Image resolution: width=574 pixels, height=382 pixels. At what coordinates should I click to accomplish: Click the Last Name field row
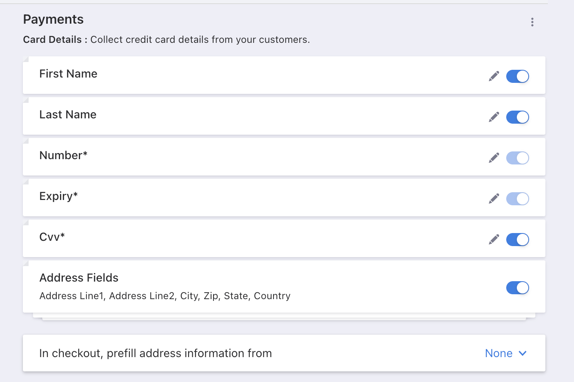click(245, 116)
